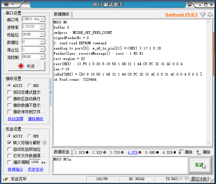Click the '2. send read EEPROM command' line

[80, 43]
